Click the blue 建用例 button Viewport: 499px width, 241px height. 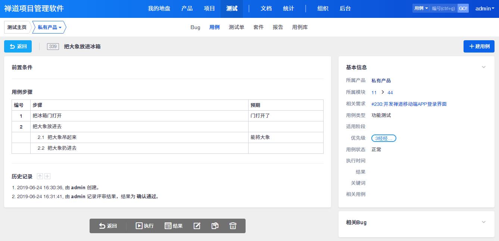coord(479,47)
